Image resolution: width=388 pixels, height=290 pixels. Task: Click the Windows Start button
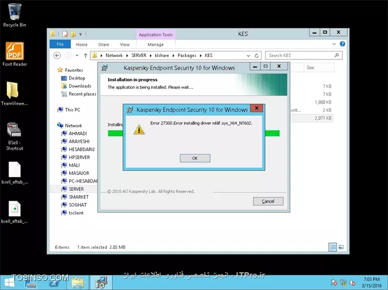[9, 283]
